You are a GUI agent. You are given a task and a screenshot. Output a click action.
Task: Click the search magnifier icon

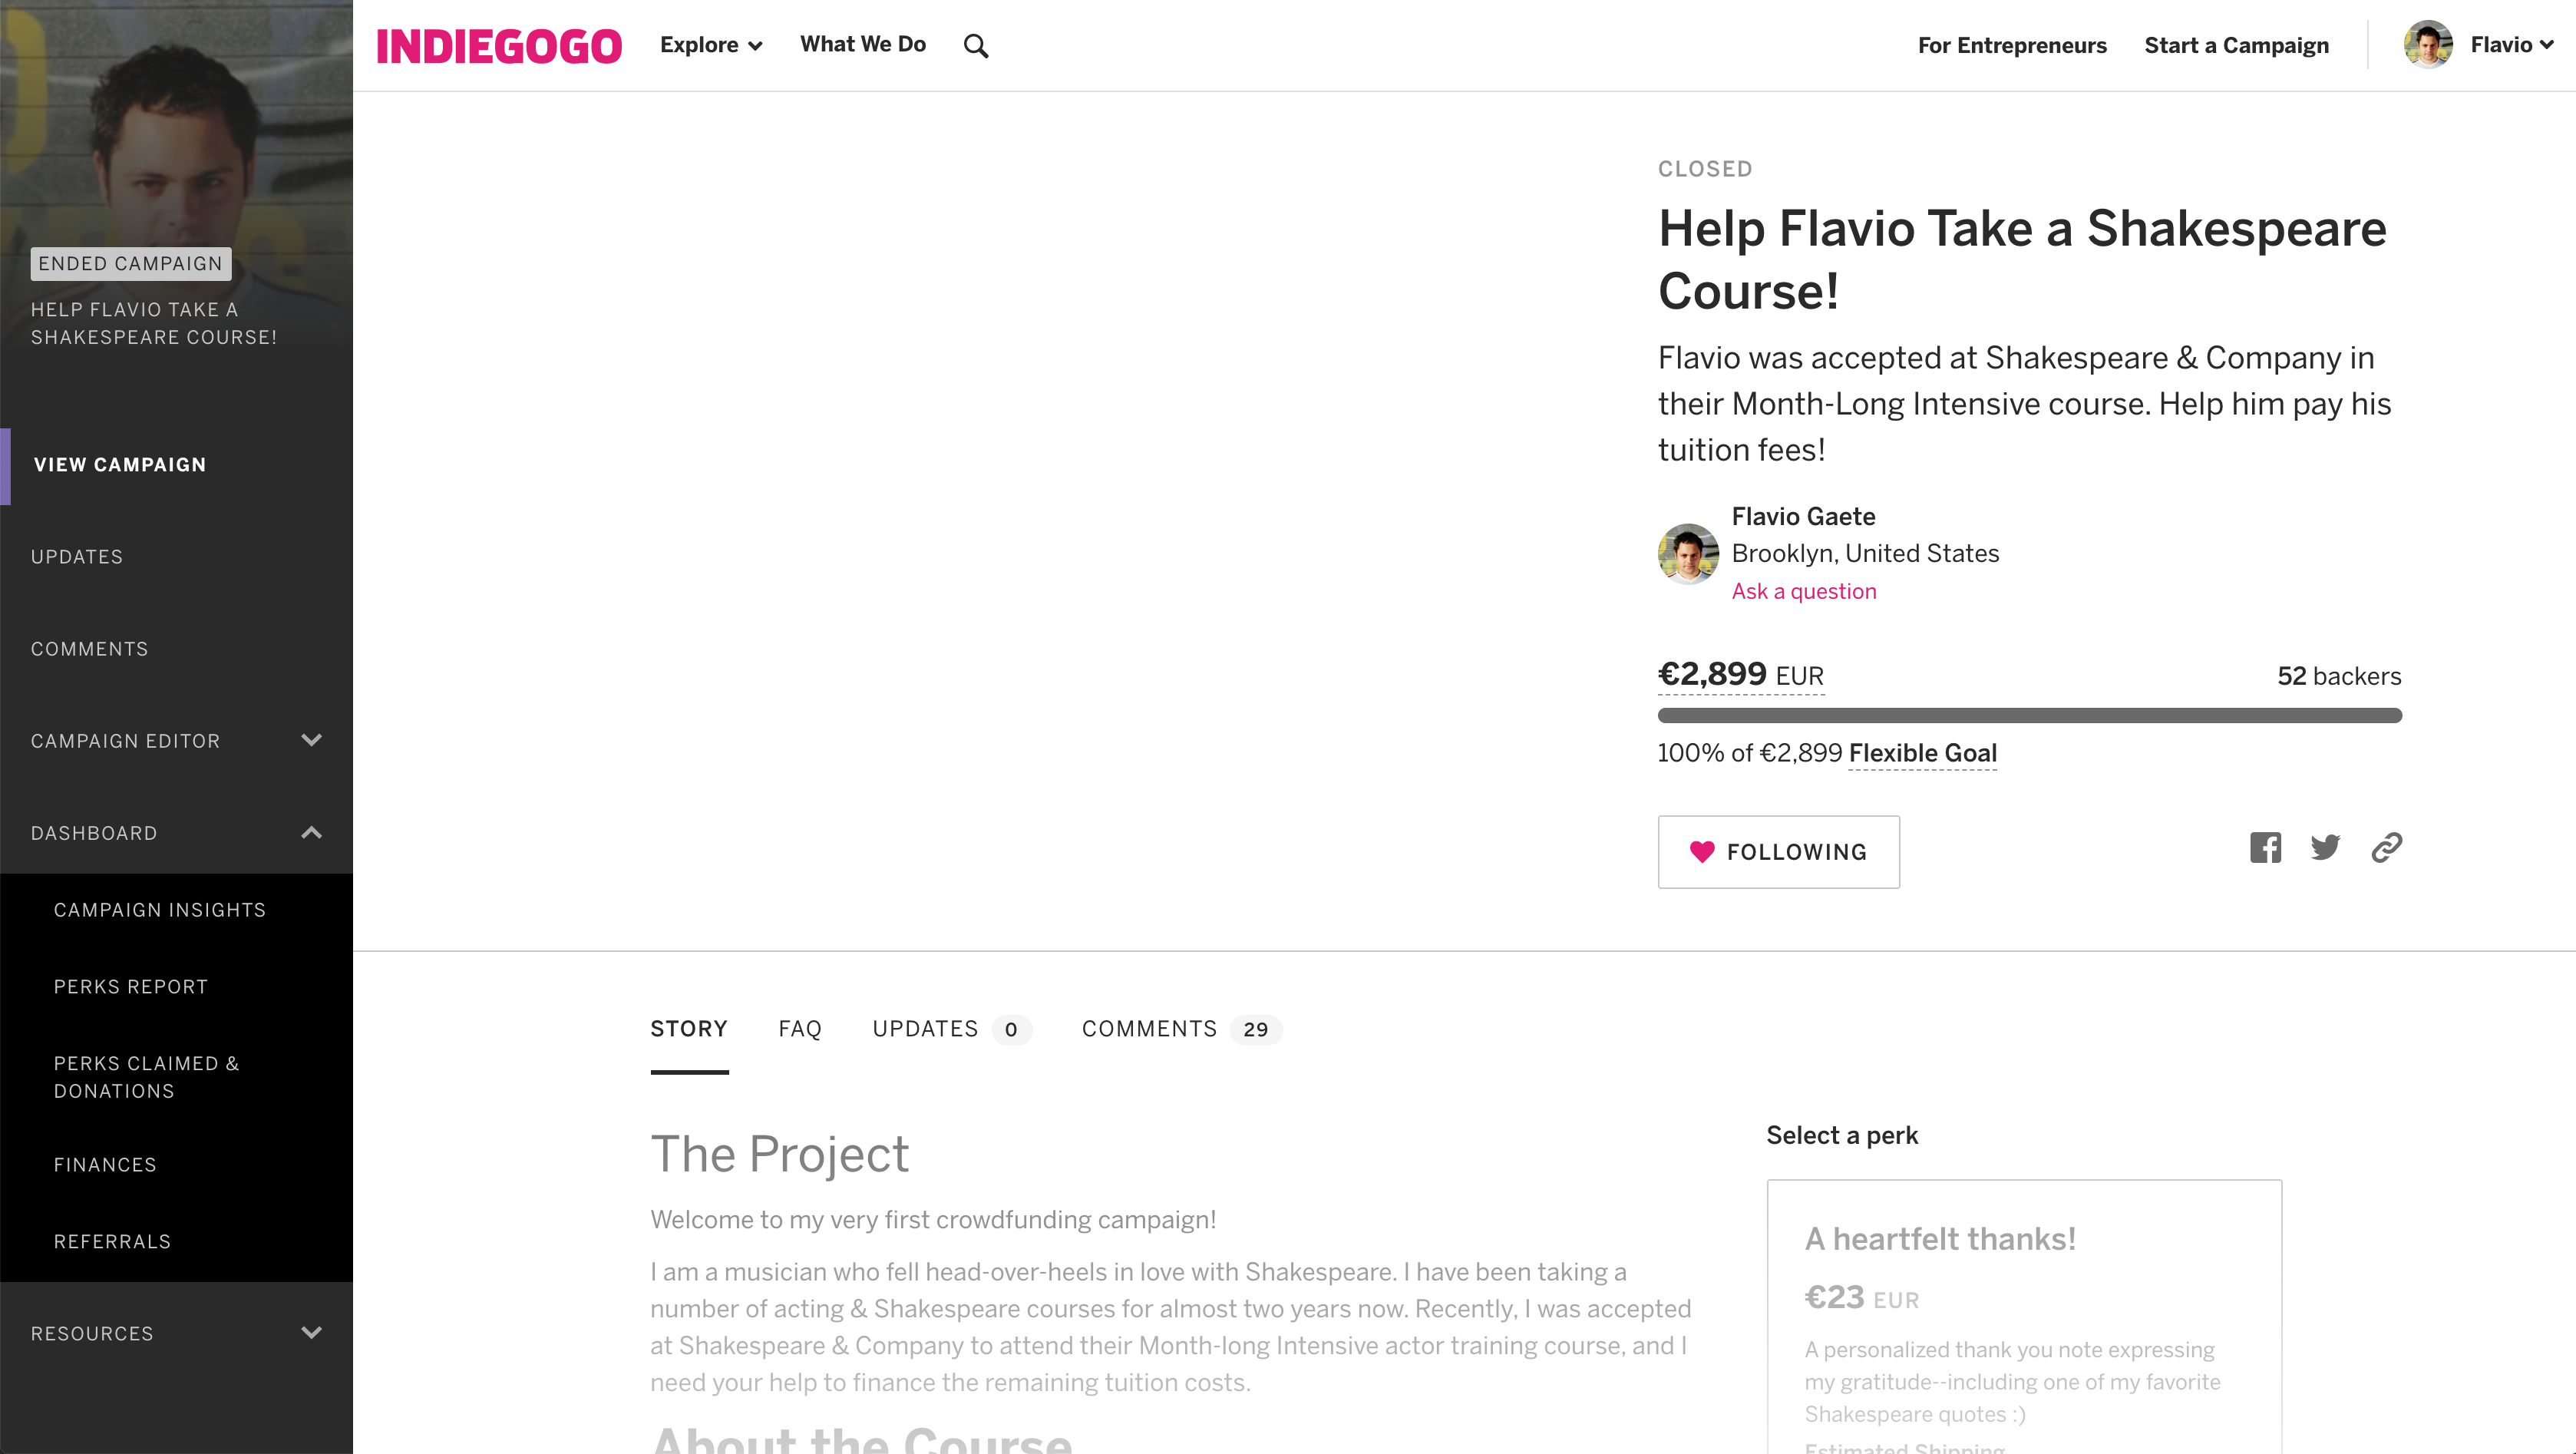click(x=976, y=46)
